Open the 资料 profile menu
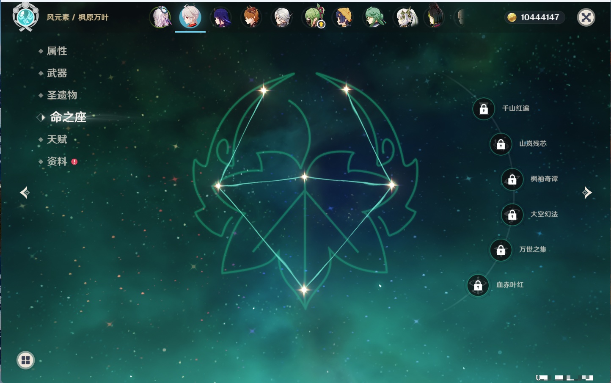Image resolution: width=611 pixels, height=383 pixels. (x=57, y=161)
